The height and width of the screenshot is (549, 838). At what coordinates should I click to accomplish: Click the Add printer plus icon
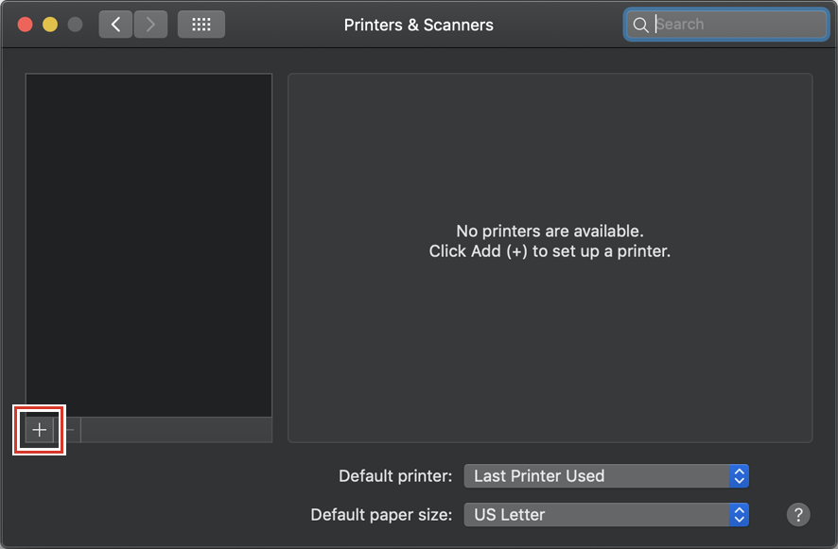pos(38,429)
